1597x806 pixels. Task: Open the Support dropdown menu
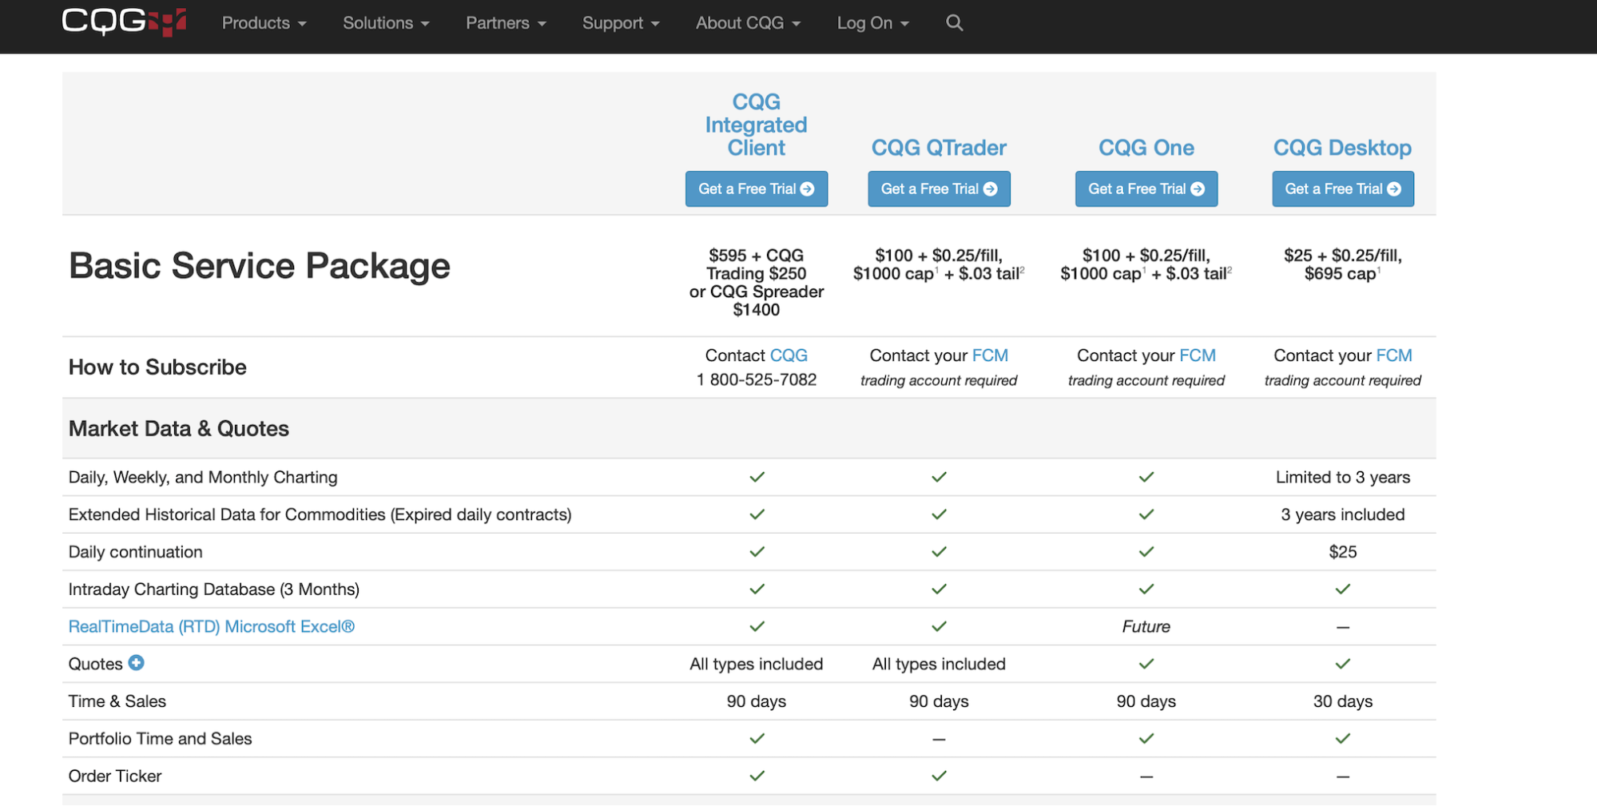[x=621, y=23]
